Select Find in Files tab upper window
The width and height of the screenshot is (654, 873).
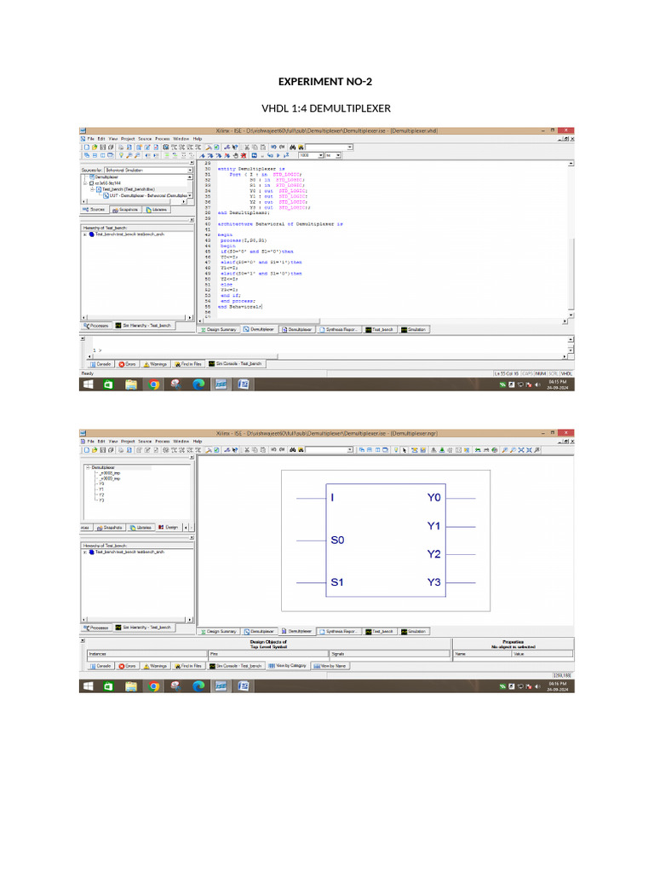coord(188,364)
